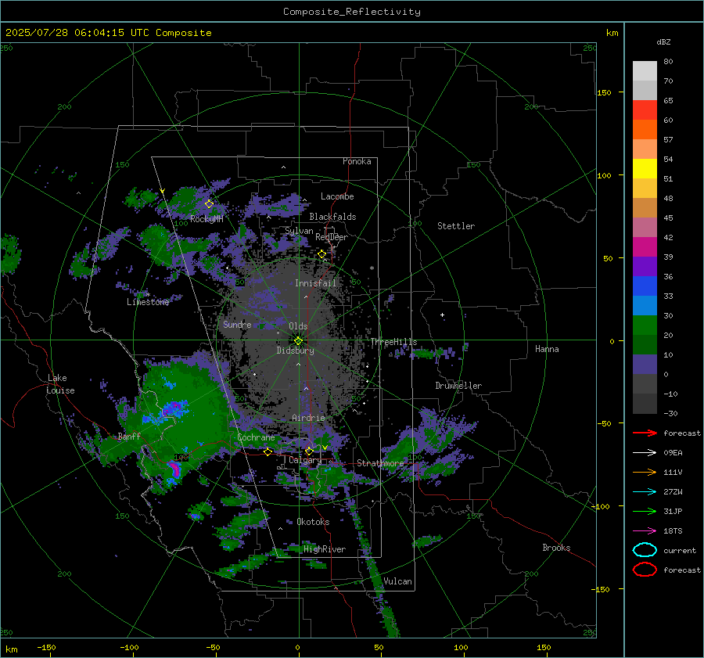Click the magenta 18TS arrow legend icon
This screenshot has width=704, height=658.
(x=645, y=531)
